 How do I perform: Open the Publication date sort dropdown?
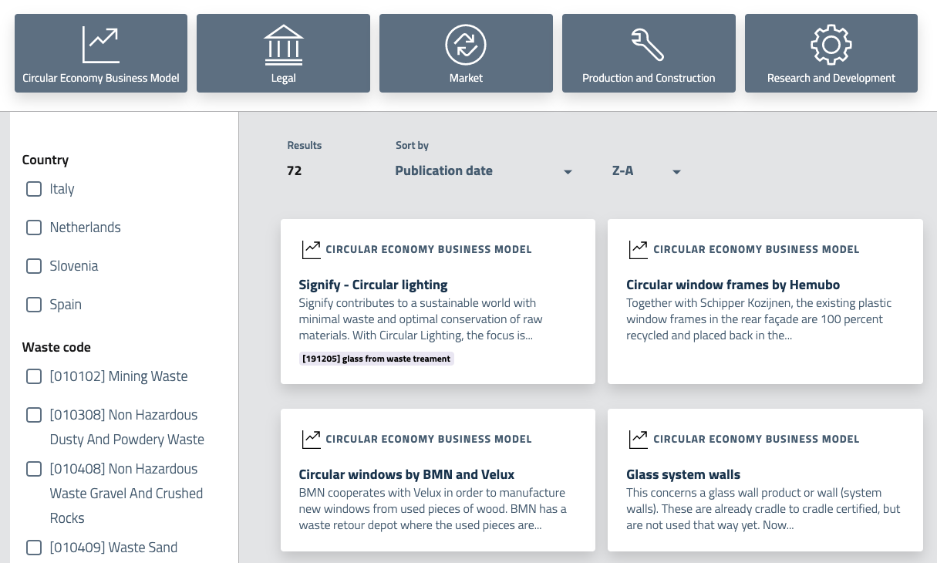click(x=484, y=171)
